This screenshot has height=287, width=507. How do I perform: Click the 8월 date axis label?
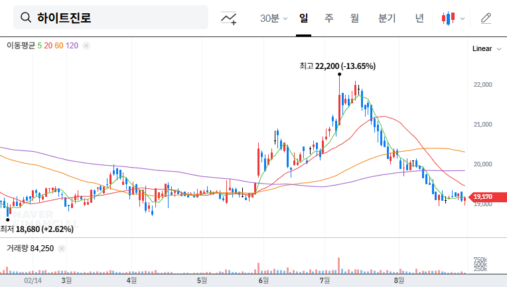399,280
